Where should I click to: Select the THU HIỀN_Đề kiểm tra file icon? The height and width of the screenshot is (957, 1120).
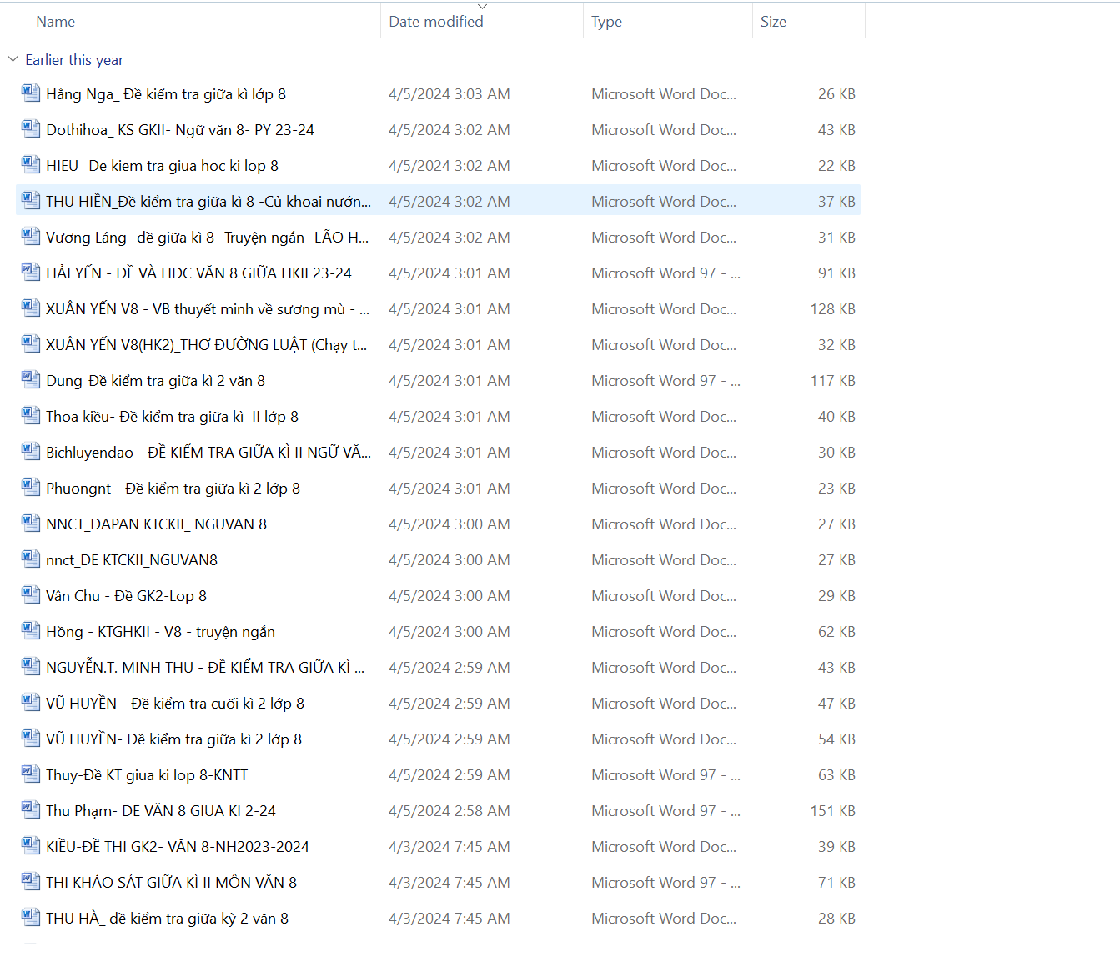31,200
